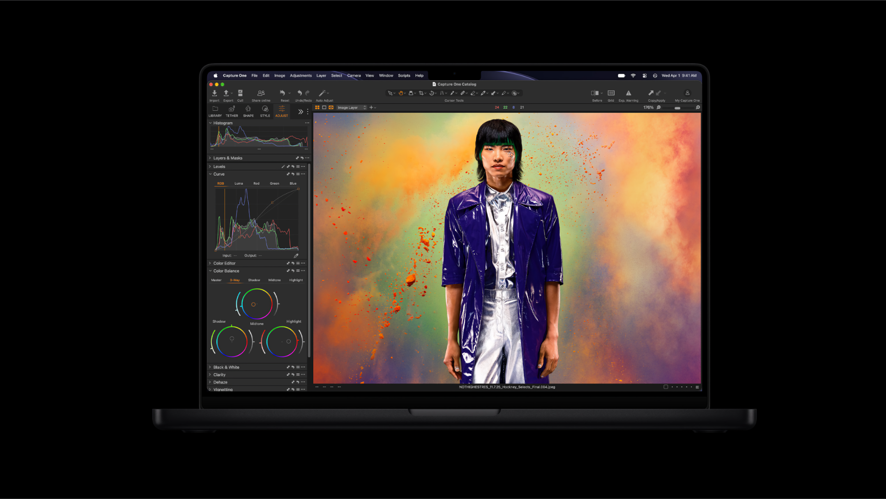Switch to single-image viewer mode
The height and width of the screenshot is (499, 886).
click(x=324, y=108)
